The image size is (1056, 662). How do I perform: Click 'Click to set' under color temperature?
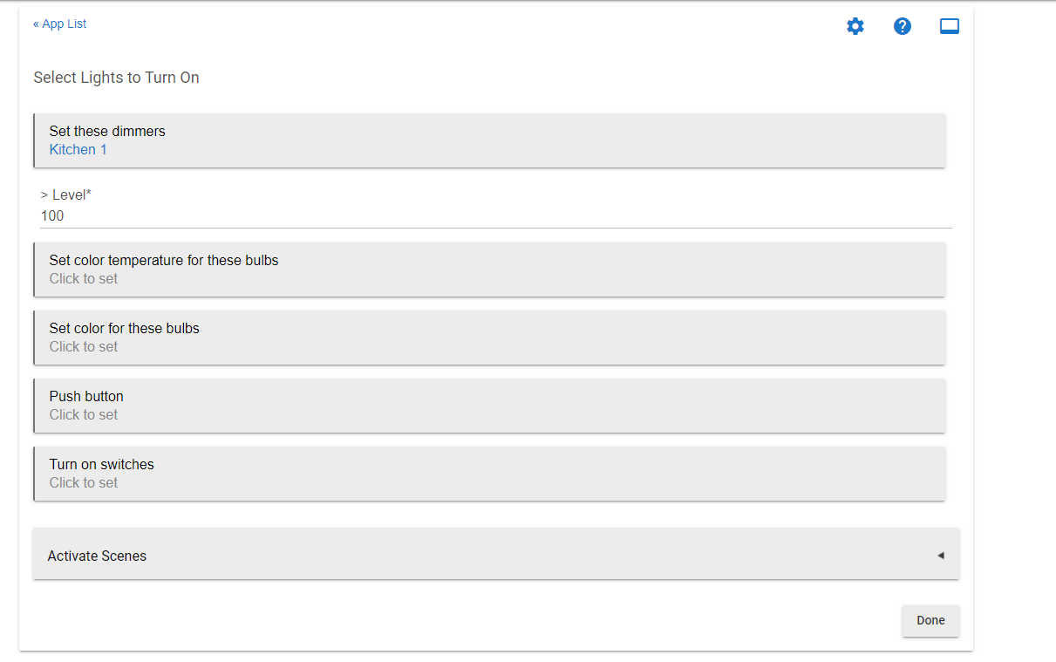pos(83,279)
